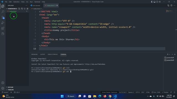
Task: Change encoding via UTF-8 status item
Action: pos(137,92)
